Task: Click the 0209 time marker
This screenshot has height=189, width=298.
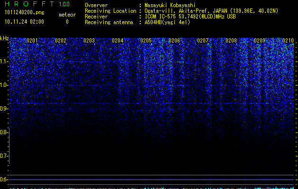Action: tap(260, 41)
